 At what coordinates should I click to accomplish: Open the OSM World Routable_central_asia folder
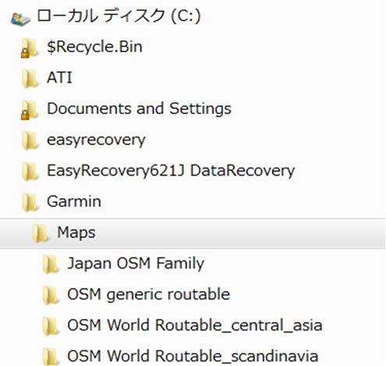click(x=195, y=325)
